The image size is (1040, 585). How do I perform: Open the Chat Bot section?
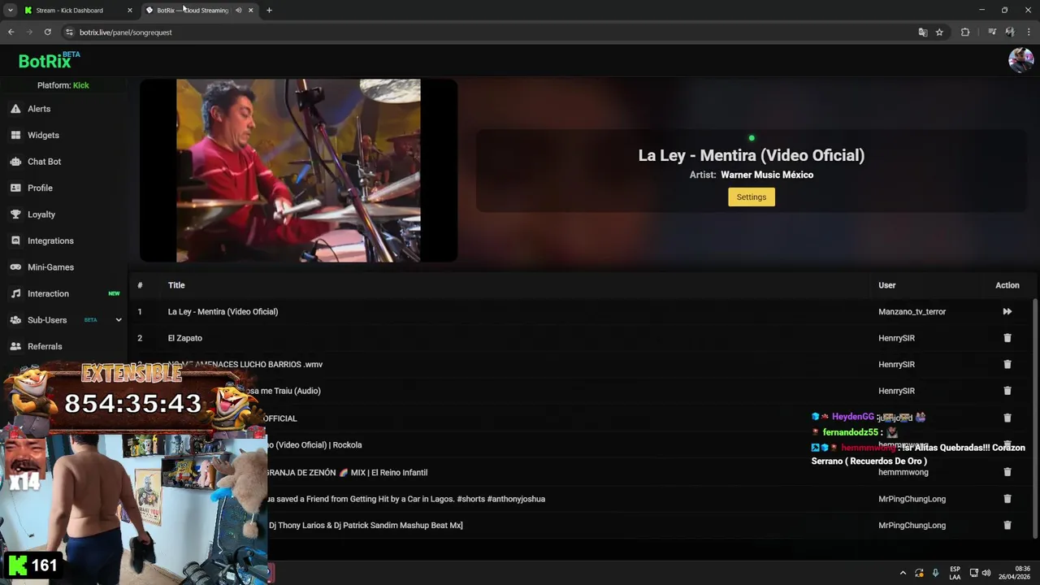[44, 162]
